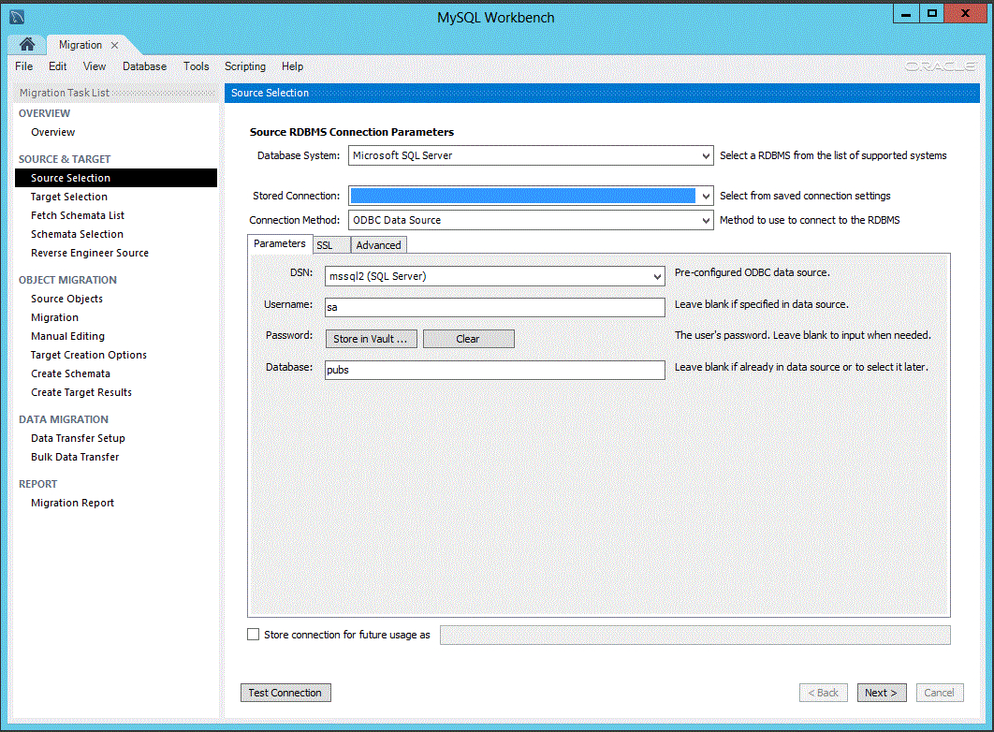Close the Migration tab

[114, 44]
